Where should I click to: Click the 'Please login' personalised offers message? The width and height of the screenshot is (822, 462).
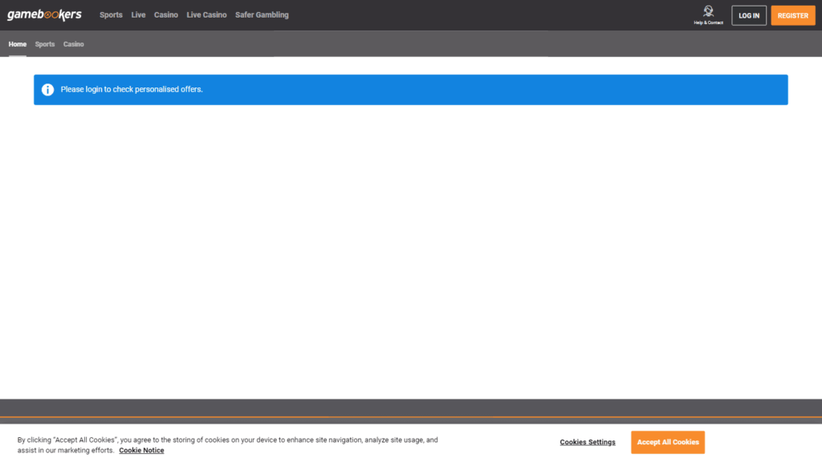tap(132, 90)
